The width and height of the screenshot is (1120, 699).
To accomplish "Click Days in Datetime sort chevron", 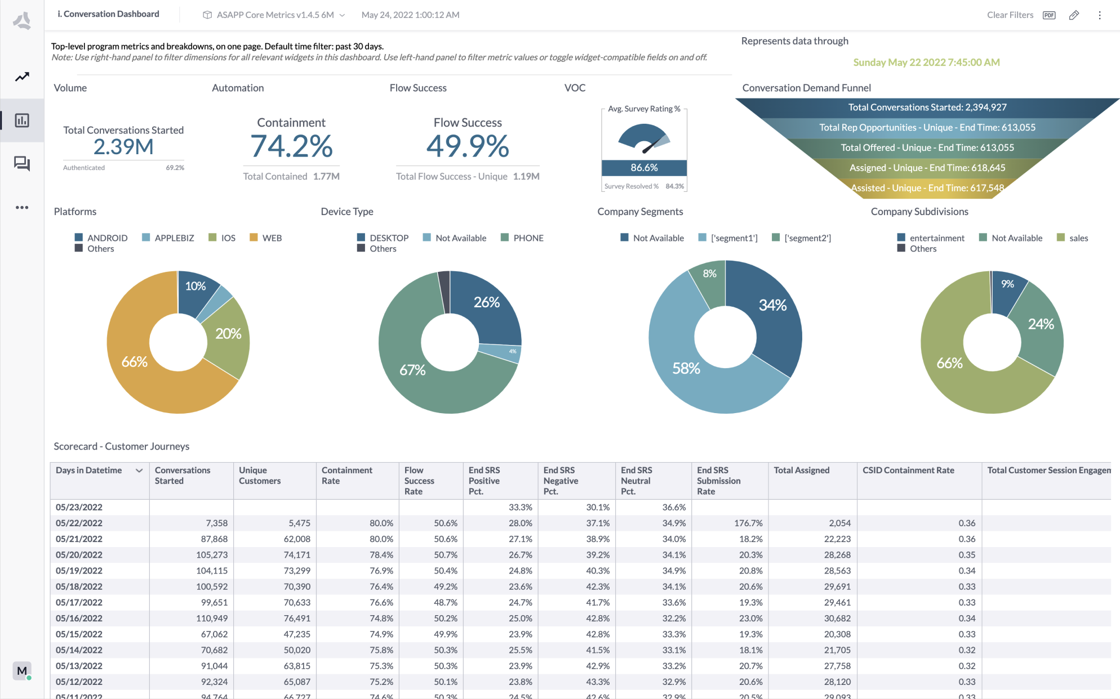I will point(139,471).
